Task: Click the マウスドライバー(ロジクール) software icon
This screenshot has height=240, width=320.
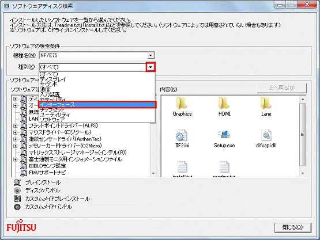Action: [24, 132]
